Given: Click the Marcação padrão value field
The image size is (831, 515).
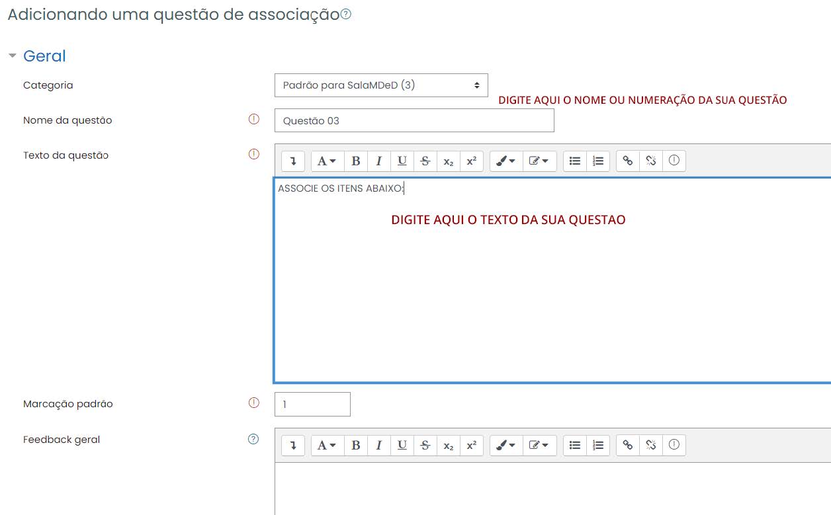Looking at the screenshot, I should (x=312, y=404).
